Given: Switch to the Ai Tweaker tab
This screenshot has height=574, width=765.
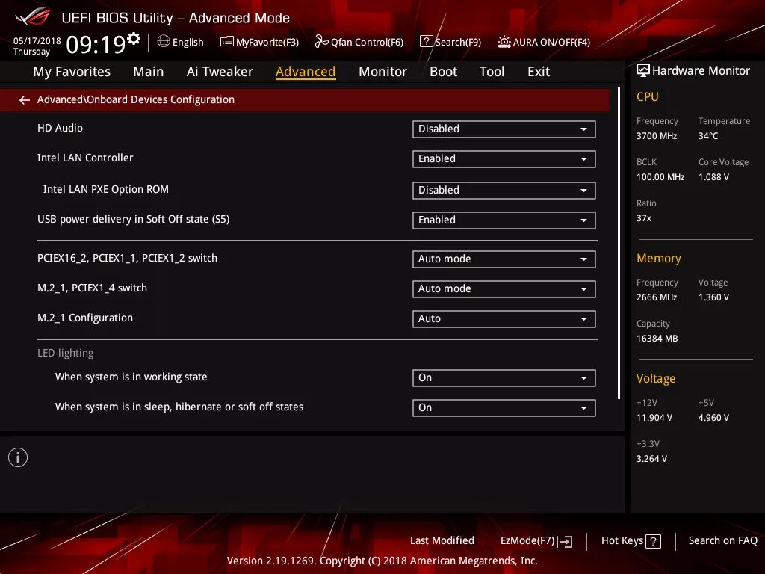Looking at the screenshot, I should [x=220, y=72].
